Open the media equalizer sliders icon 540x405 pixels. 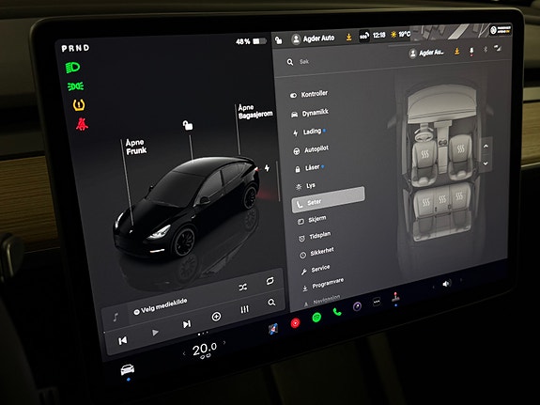tap(244, 309)
